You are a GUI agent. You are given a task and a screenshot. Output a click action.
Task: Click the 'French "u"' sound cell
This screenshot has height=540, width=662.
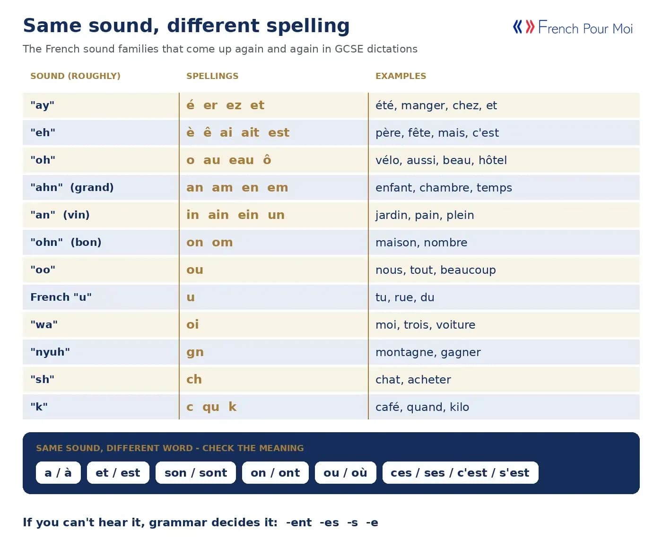tap(101, 297)
